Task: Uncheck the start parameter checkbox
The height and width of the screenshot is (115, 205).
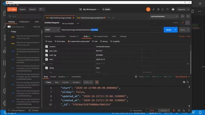Action: pyautogui.click(x=46, y=59)
